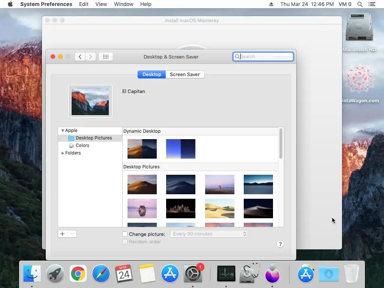Select the Desktop tab
Viewport: 384px width, 288px height.
(x=151, y=75)
